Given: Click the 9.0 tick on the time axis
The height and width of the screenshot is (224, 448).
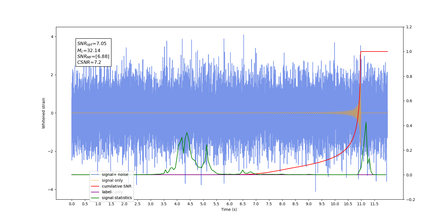Looking at the screenshot, I should click(309, 204).
